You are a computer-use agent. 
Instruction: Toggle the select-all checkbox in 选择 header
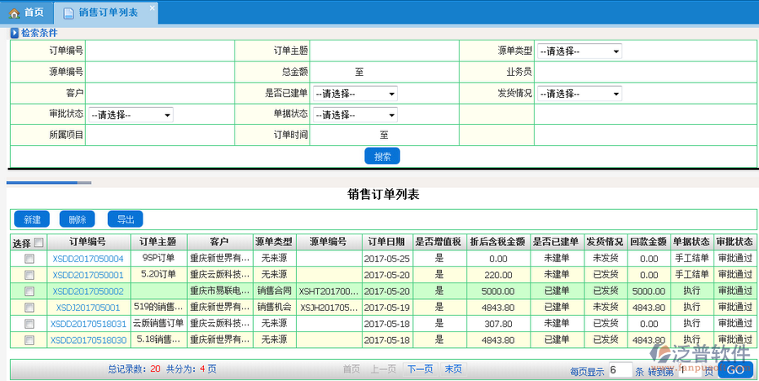pyautogui.click(x=38, y=243)
